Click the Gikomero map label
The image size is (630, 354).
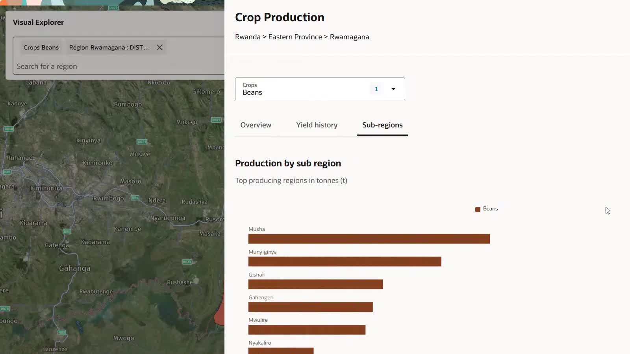(206, 92)
